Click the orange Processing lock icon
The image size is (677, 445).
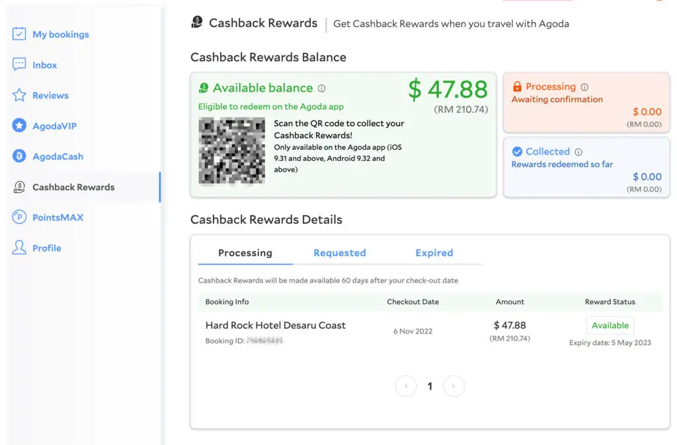(x=517, y=86)
